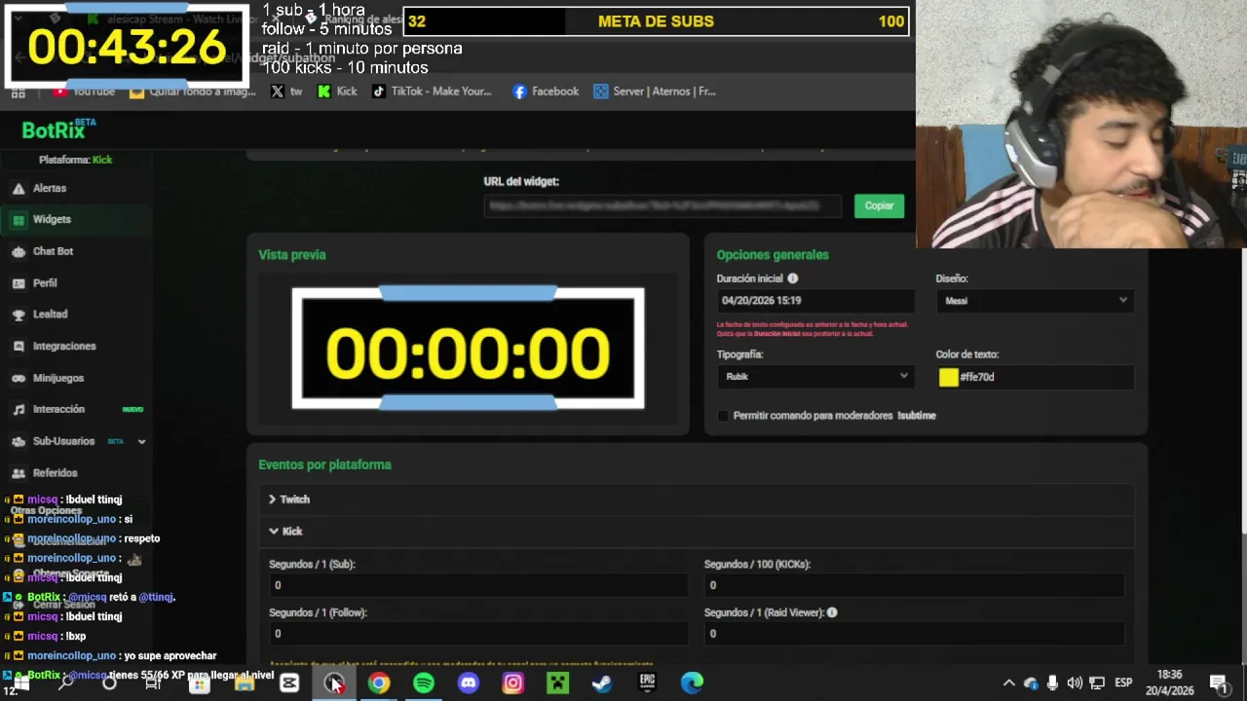Collapse the Kick events section
The image size is (1247, 701).
286,532
